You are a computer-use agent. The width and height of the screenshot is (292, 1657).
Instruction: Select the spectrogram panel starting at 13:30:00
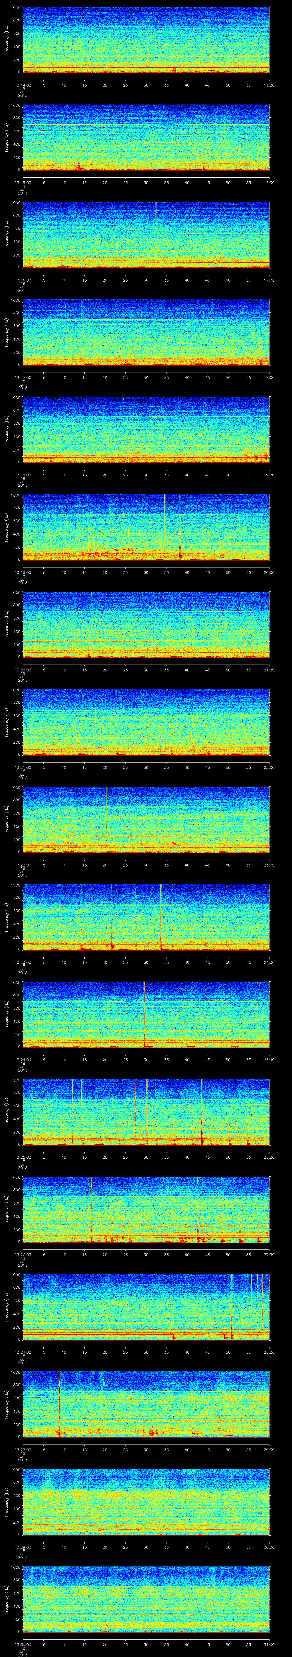pos(146,1598)
